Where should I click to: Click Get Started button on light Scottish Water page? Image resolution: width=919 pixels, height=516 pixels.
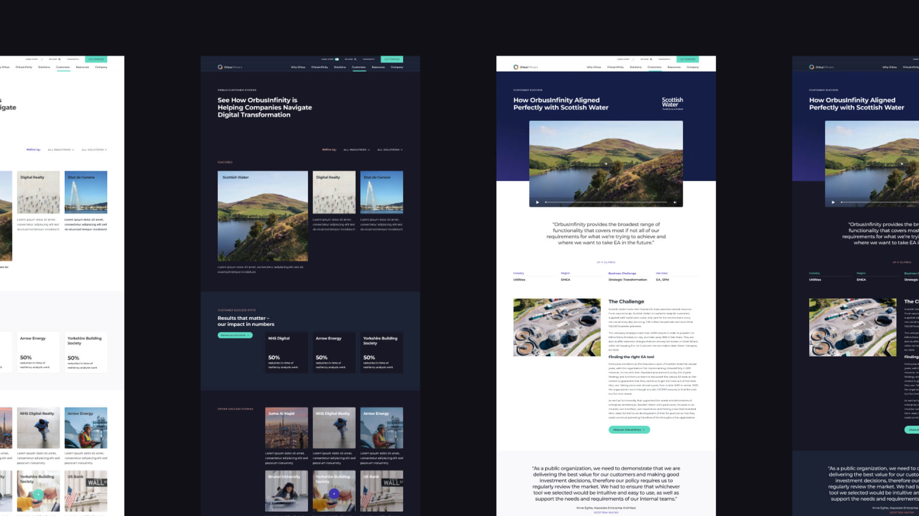(688, 59)
